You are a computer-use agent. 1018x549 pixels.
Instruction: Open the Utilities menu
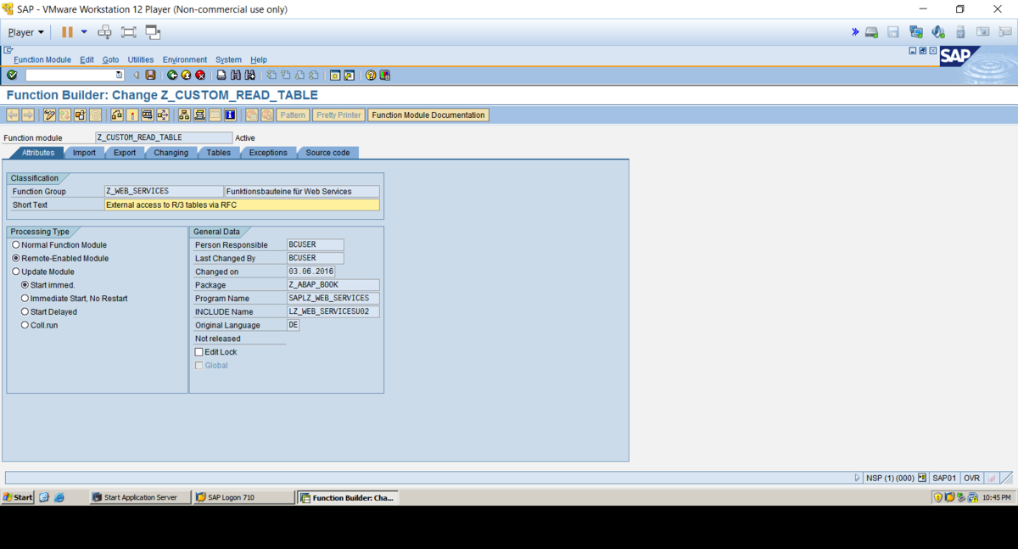141,60
